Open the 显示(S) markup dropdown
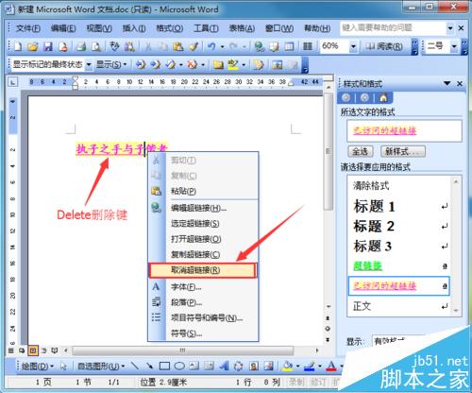The height and width of the screenshot is (393, 472). 111,64
